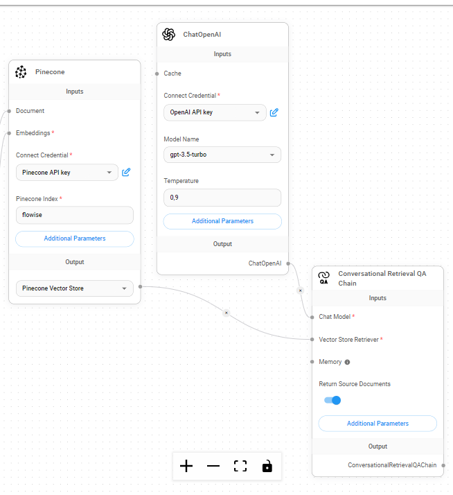Click the Memory input anchor

click(x=312, y=362)
